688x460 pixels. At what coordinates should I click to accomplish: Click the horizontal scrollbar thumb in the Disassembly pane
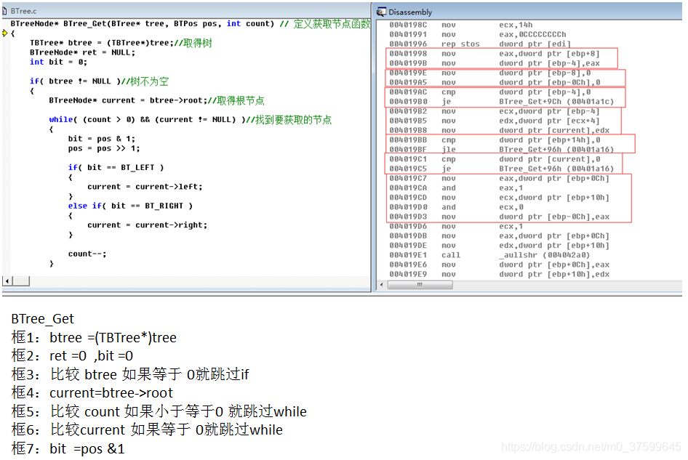pos(420,285)
